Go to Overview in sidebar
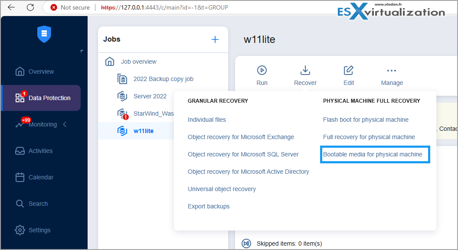The width and height of the screenshot is (458, 250). 41,71
